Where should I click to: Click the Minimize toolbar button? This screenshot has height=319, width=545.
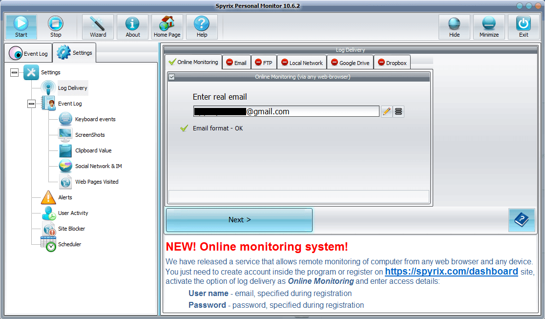coord(489,27)
